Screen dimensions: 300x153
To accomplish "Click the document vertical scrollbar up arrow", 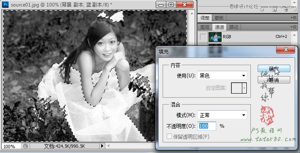I will pyautogui.click(x=191, y=13).
